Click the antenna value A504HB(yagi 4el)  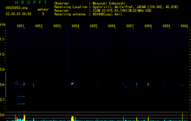pyautogui.click(x=107, y=14)
